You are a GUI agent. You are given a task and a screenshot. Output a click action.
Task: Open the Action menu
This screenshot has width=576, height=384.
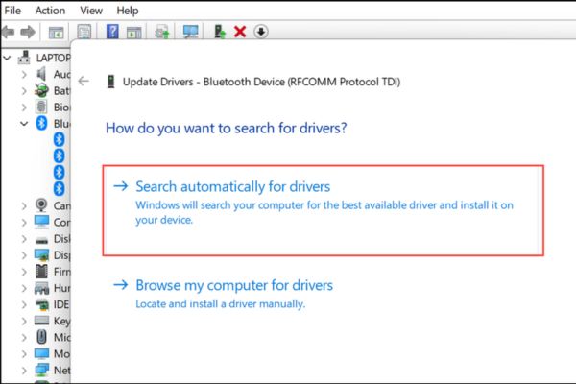pyautogui.click(x=50, y=11)
